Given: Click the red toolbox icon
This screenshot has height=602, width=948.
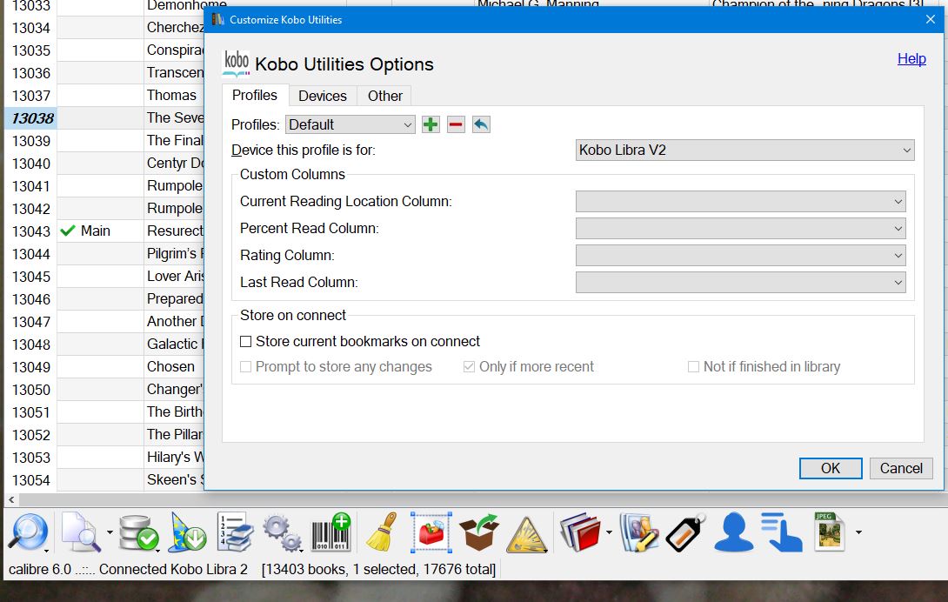Looking at the screenshot, I should 431,532.
